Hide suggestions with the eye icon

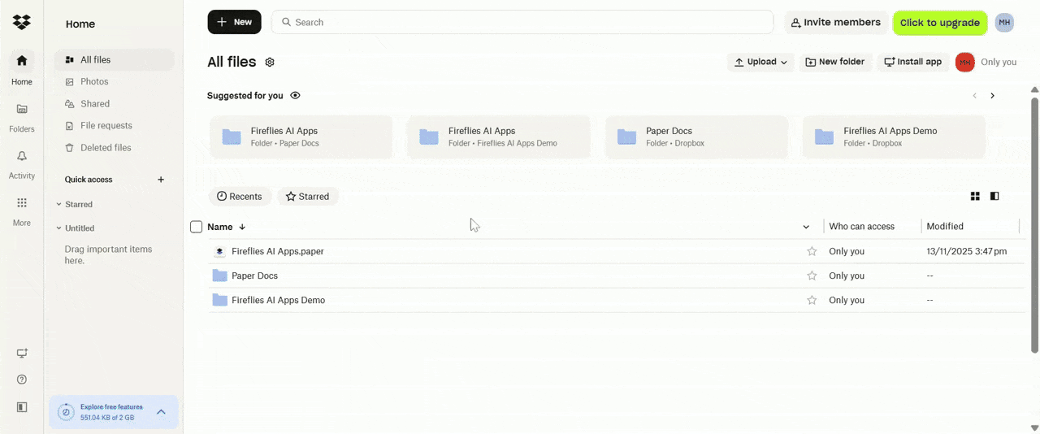[x=295, y=95]
